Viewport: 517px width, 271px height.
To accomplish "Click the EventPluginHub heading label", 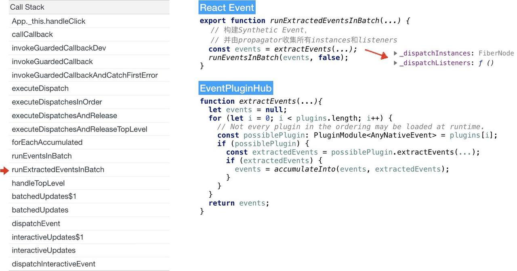I will click(x=235, y=88).
